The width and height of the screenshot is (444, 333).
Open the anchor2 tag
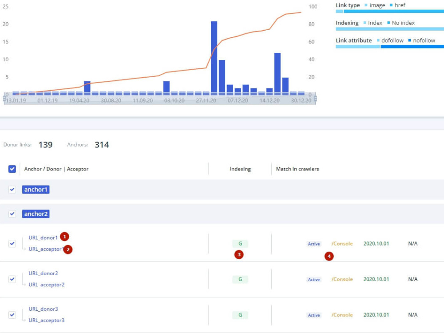(36, 214)
